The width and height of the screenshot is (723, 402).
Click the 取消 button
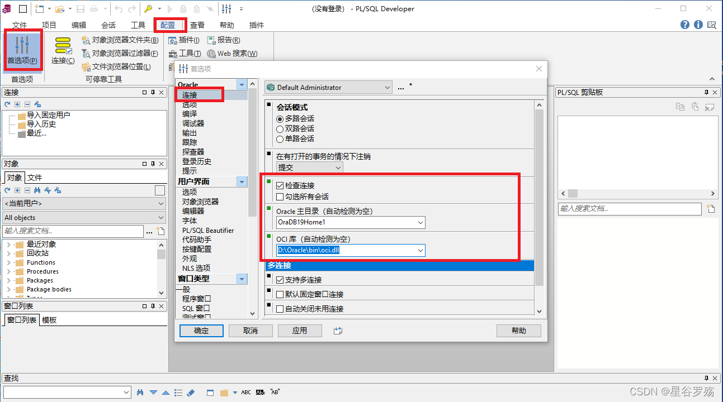251,331
